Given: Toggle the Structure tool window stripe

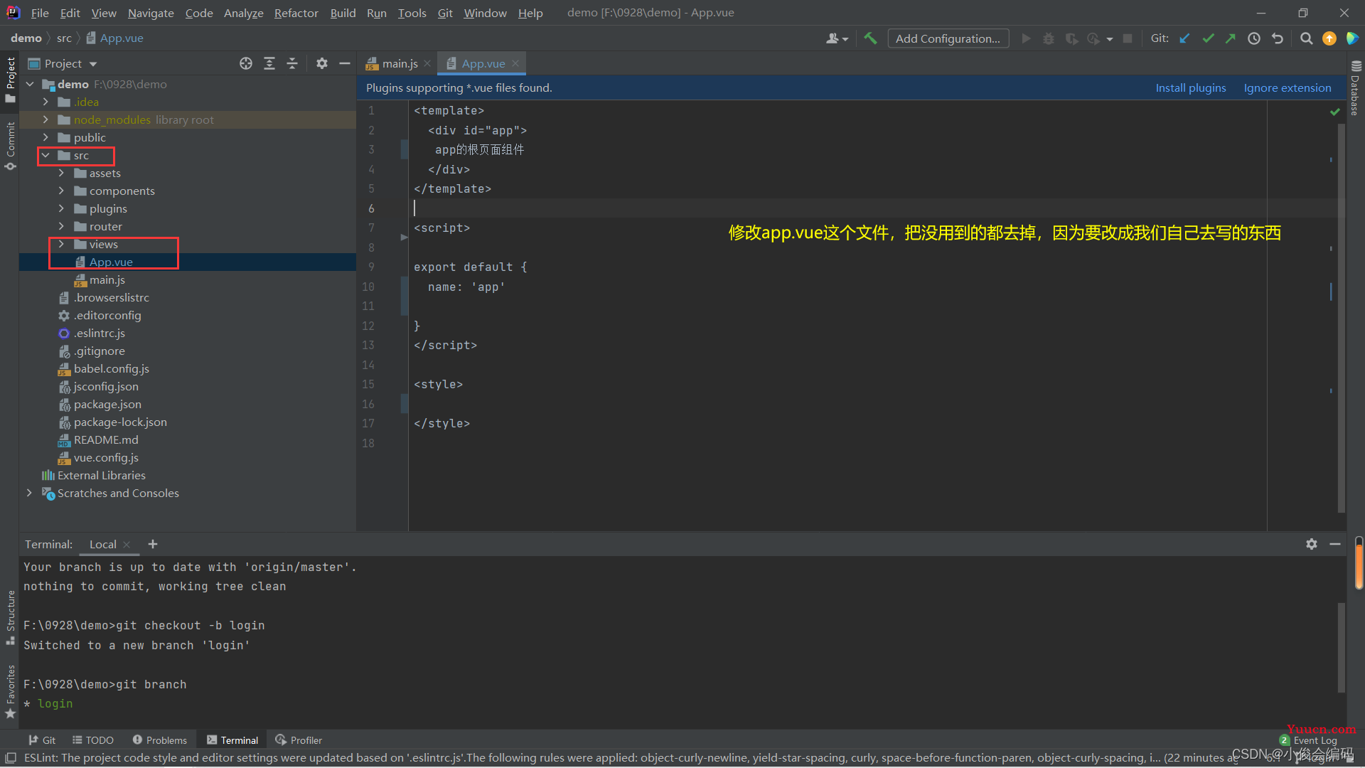Looking at the screenshot, I should coord(10,617).
